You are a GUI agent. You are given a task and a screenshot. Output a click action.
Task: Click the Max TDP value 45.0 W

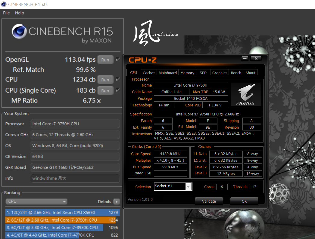(219, 92)
